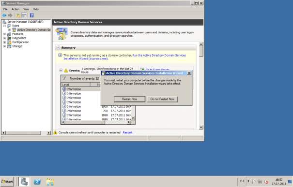
Task: Expand the Active Directory Domain Services node
Action: click(x=9, y=30)
